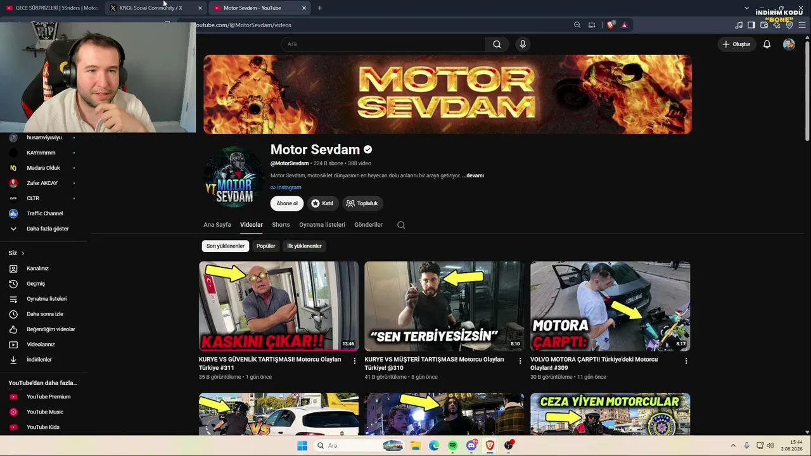Image resolution: width=811 pixels, height=456 pixels.
Task: Open the browser tab search dropdown arrow
Action: point(746,8)
